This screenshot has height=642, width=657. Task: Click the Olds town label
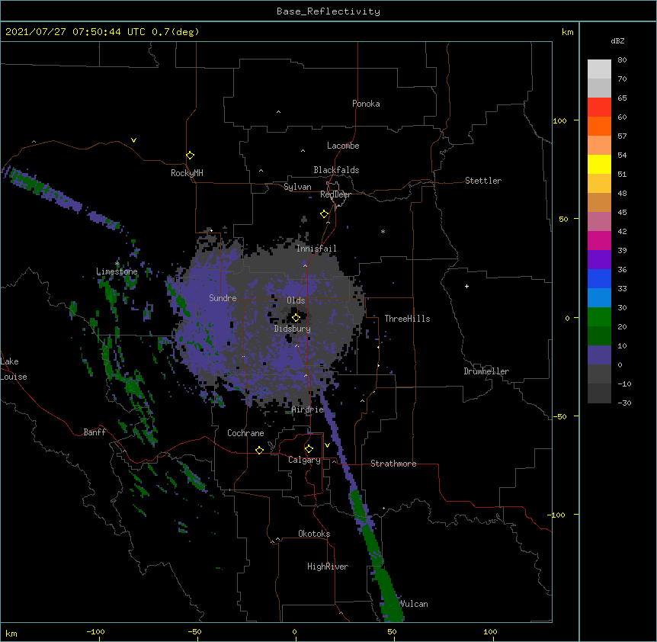pyautogui.click(x=296, y=300)
